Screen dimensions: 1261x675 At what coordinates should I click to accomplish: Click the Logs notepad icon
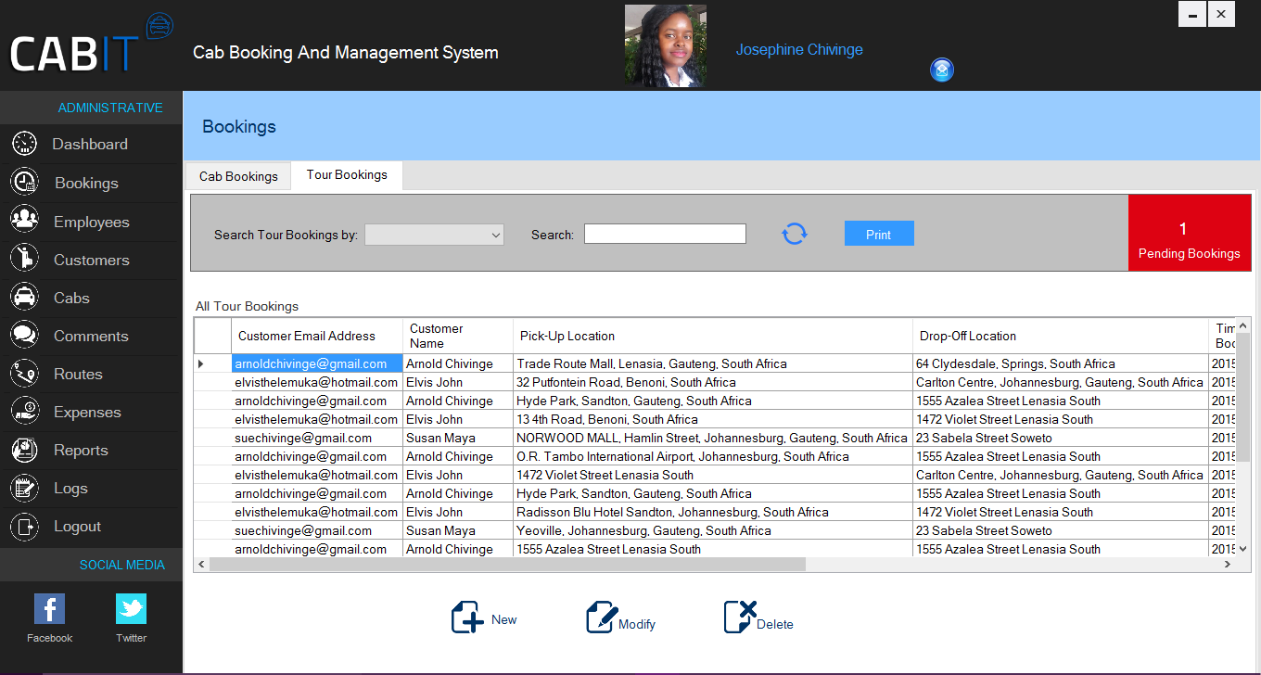pos(24,488)
